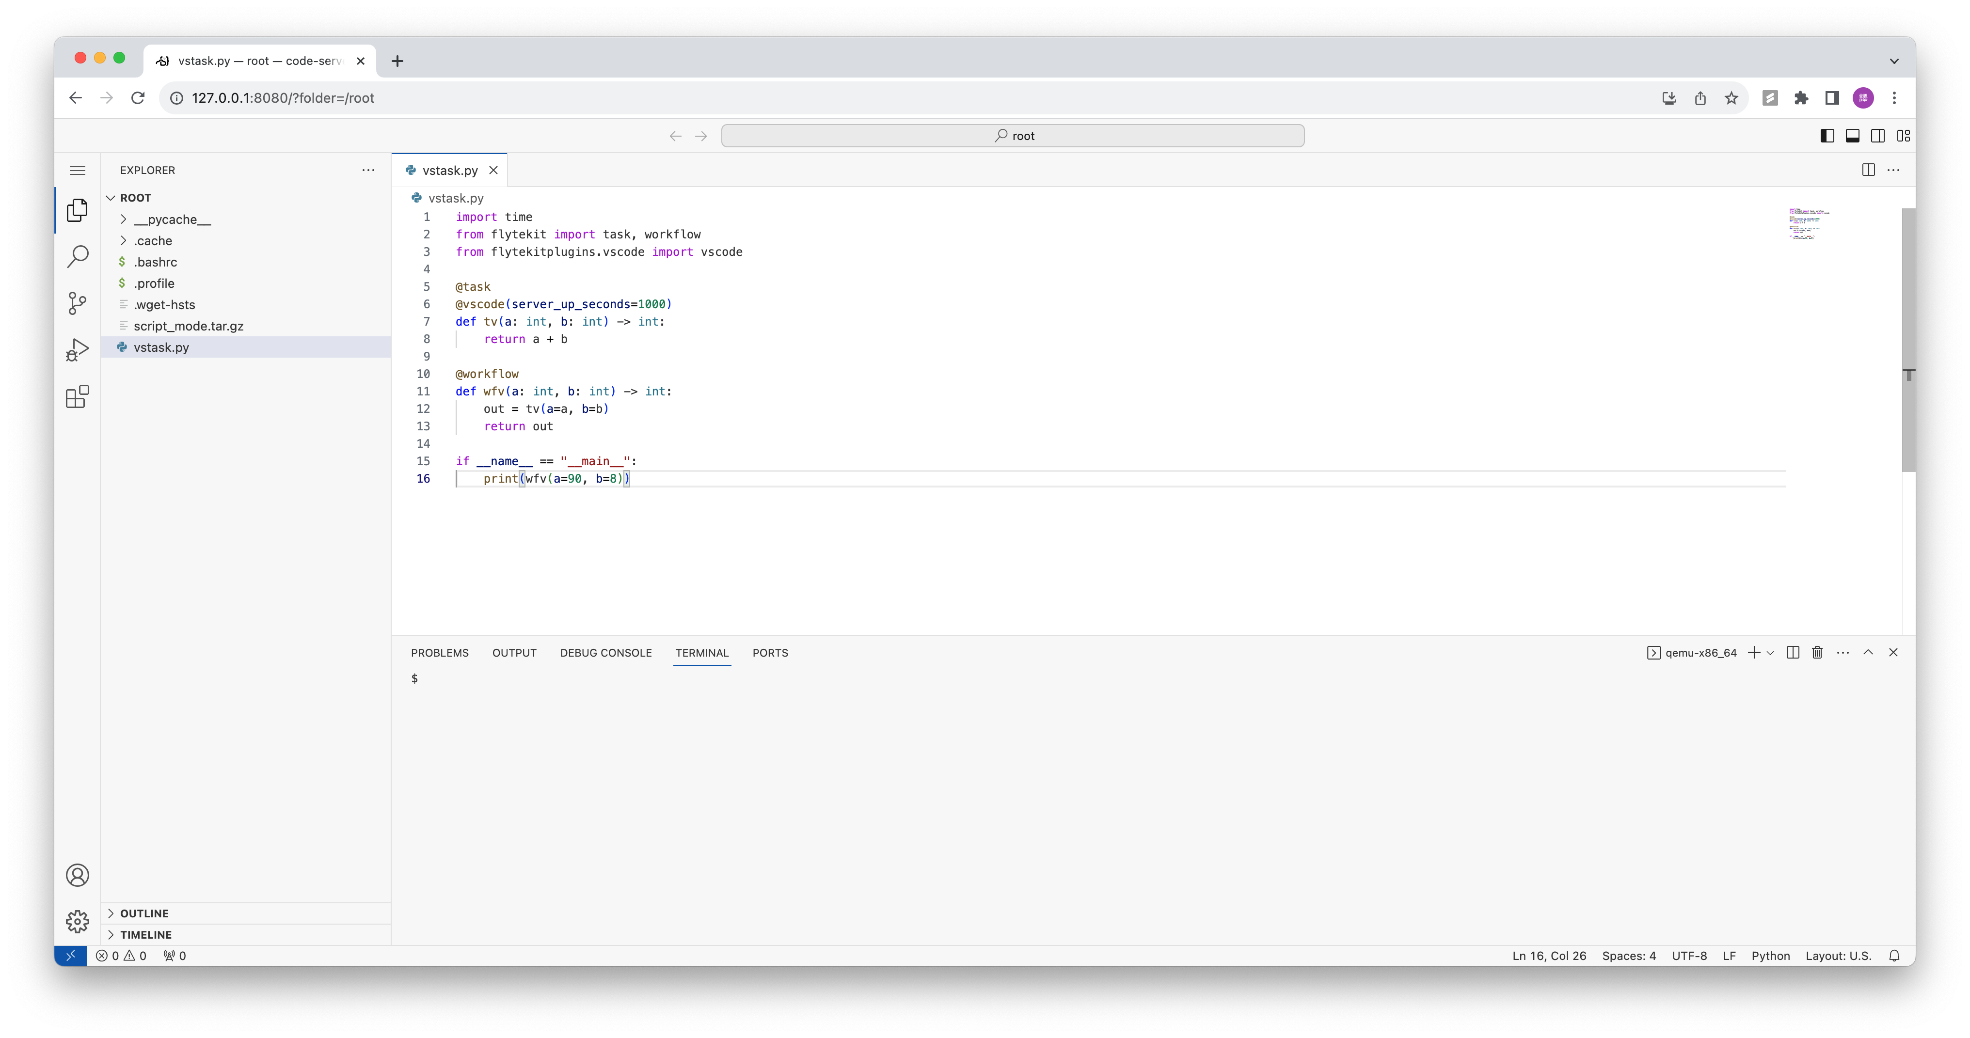Viewport: 1970px width, 1038px height.
Task: Open editor More Actions menu
Action: [x=1893, y=170]
